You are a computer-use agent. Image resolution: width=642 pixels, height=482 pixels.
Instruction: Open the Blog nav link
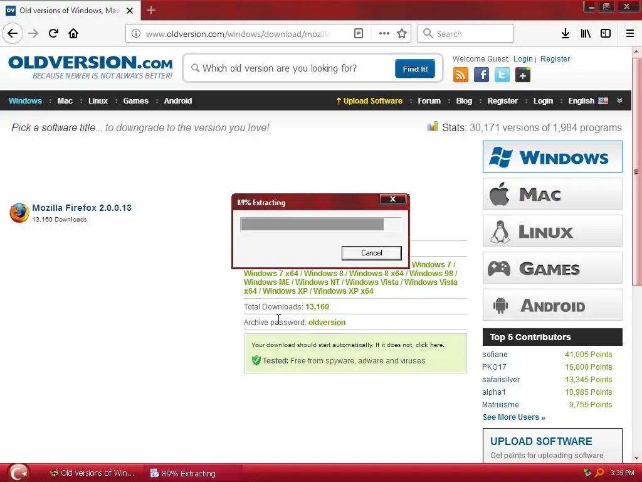pyautogui.click(x=464, y=101)
